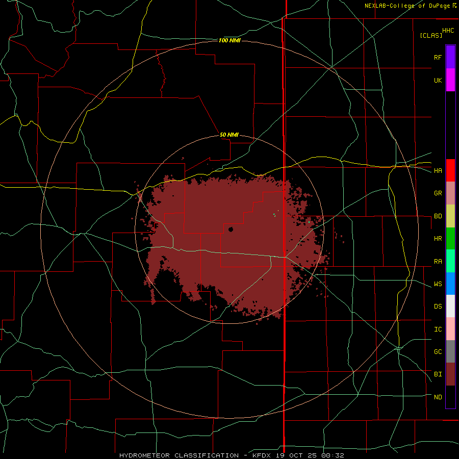Image resolution: width=459 pixels, height=459 pixels.
Task: Click the BD legend label
Action: (438, 216)
